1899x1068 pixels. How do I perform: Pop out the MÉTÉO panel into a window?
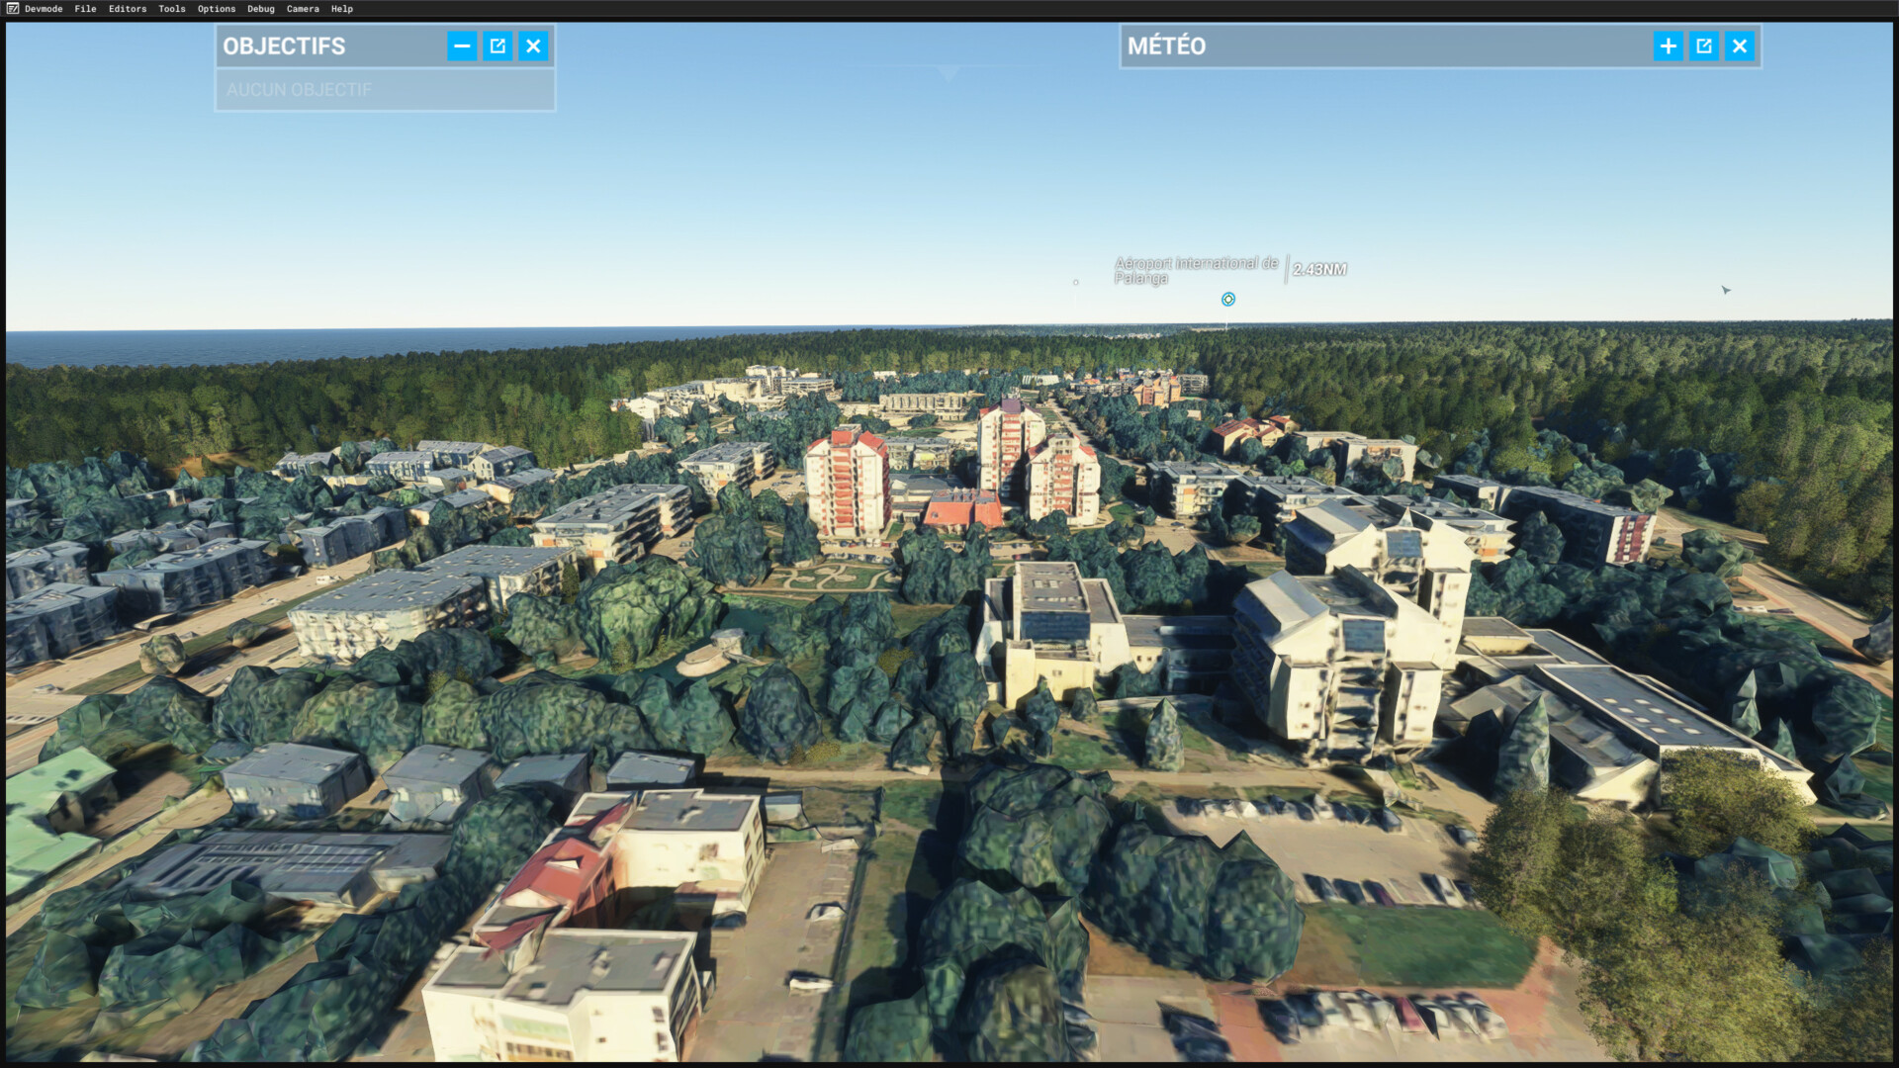click(1703, 46)
